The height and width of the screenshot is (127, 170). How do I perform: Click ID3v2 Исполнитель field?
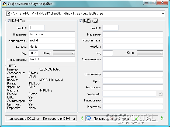pos(133,40)
